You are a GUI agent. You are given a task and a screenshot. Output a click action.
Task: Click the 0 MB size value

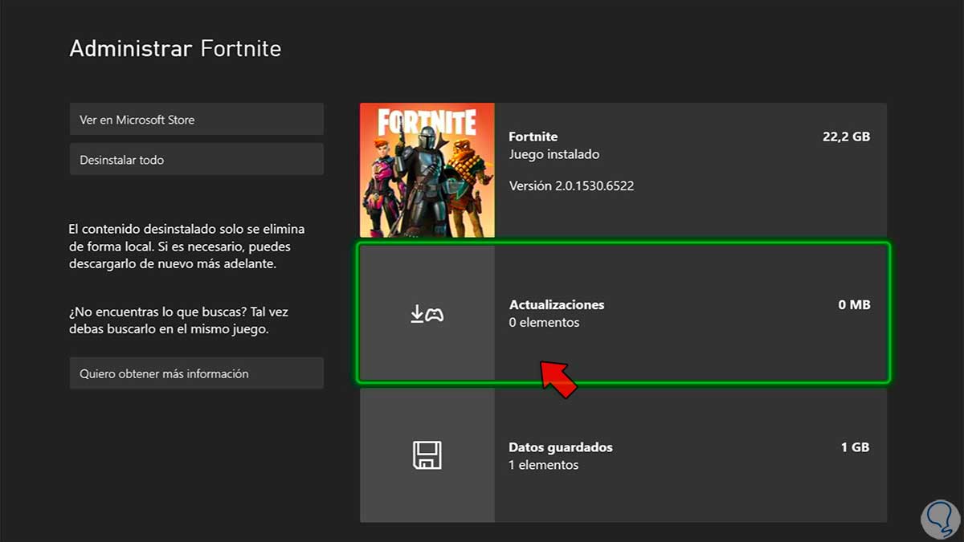pyautogui.click(x=854, y=305)
